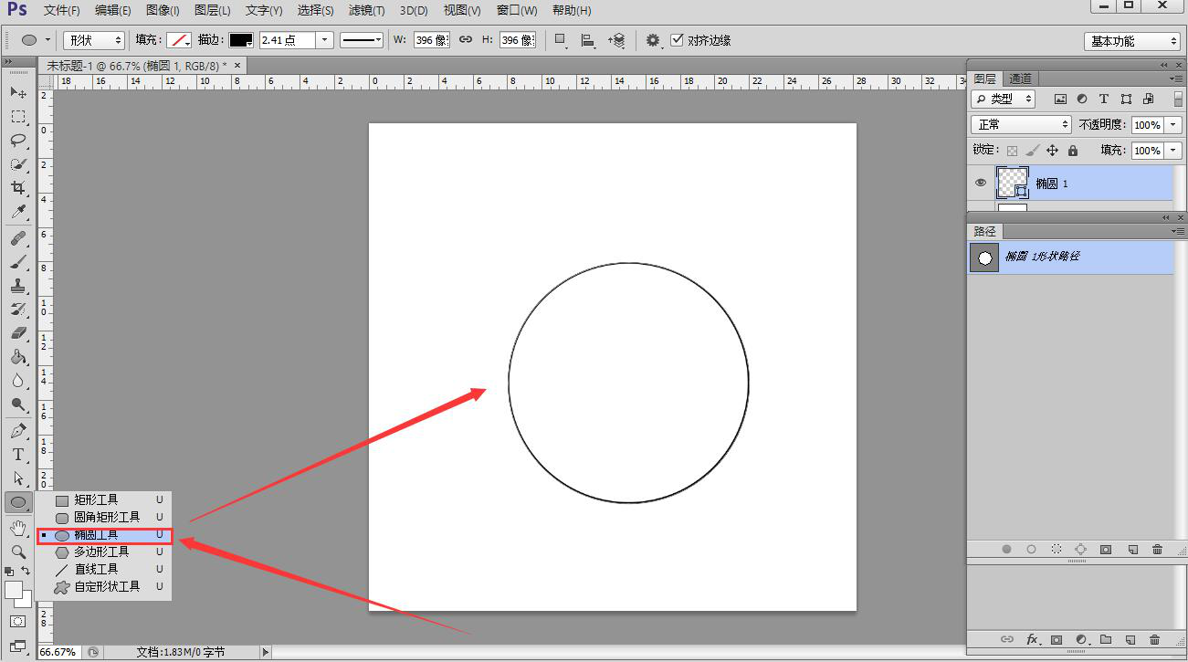Click the W width input field
The width and height of the screenshot is (1188, 662).
(x=429, y=40)
